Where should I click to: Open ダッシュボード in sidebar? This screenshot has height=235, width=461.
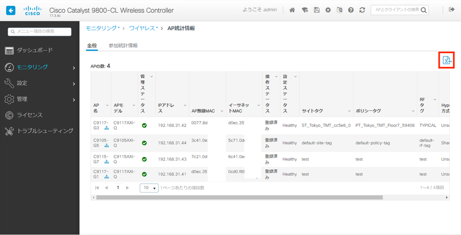coord(35,50)
